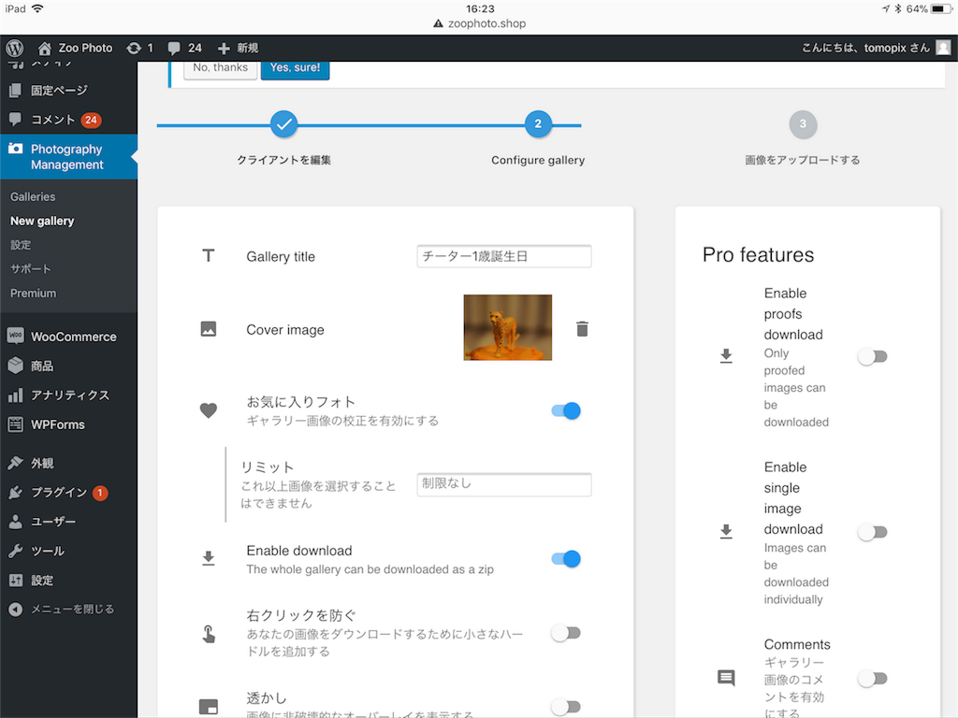Tap the Wi-Fi status icon

tap(37, 8)
